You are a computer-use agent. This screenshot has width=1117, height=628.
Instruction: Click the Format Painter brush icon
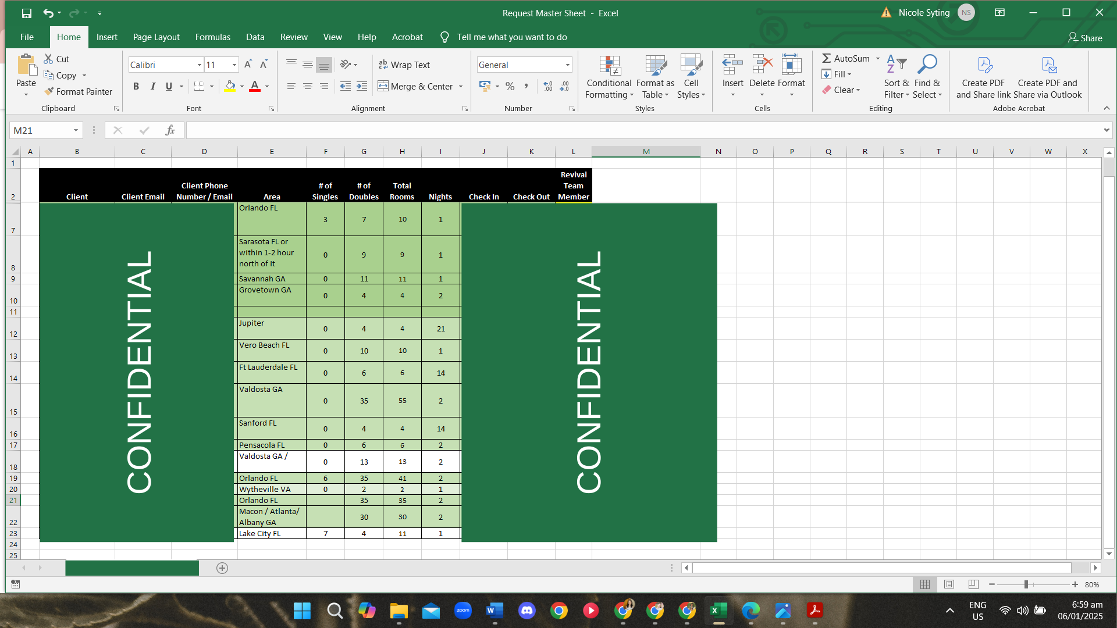49,91
